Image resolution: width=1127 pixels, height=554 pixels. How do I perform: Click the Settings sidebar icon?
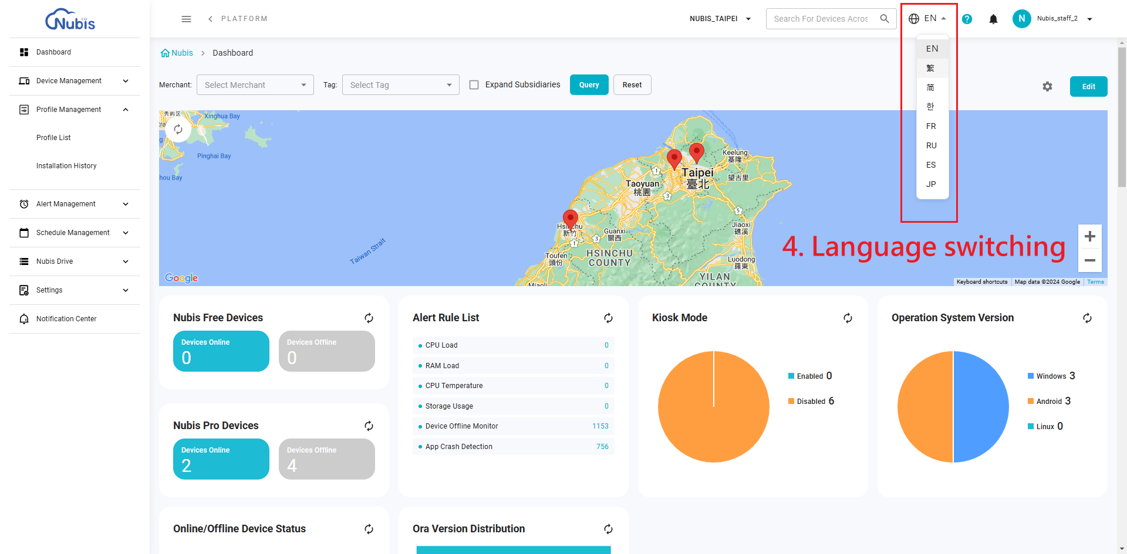click(24, 290)
